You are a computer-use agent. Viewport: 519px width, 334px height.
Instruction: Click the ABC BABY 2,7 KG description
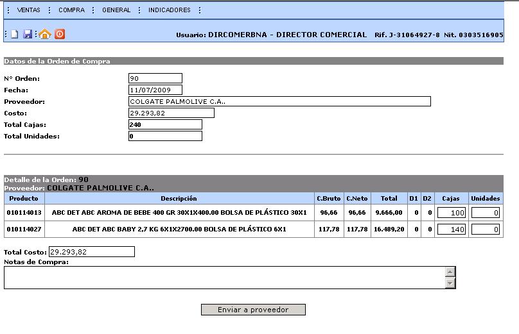(179, 229)
